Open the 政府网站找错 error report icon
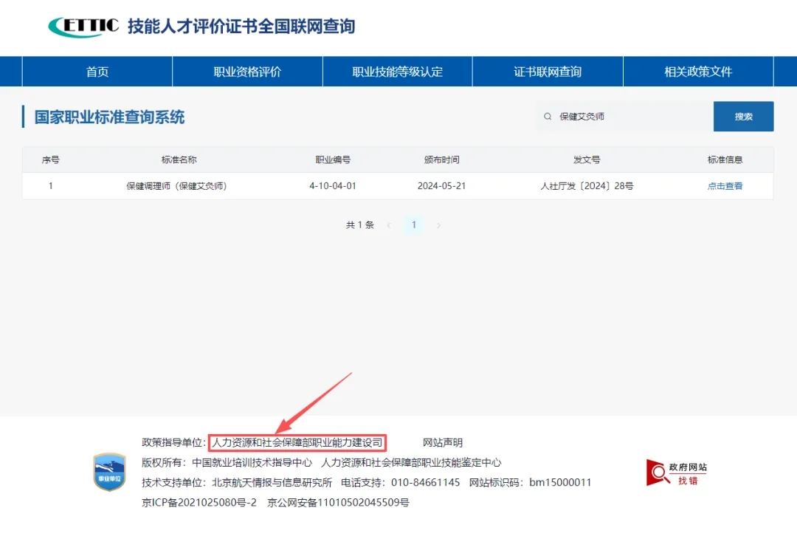Image resolution: width=797 pixels, height=553 pixels. [676, 473]
